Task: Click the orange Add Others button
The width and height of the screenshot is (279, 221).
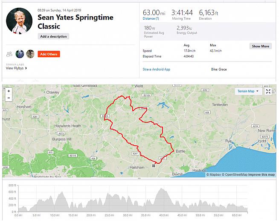Action: pyautogui.click(x=49, y=54)
